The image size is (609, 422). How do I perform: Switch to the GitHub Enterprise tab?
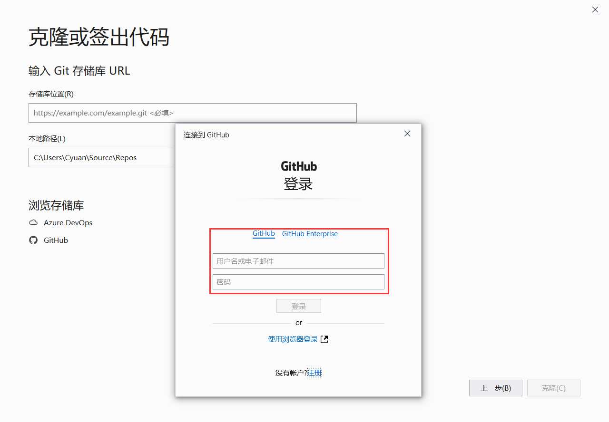pyautogui.click(x=310, y=234)
